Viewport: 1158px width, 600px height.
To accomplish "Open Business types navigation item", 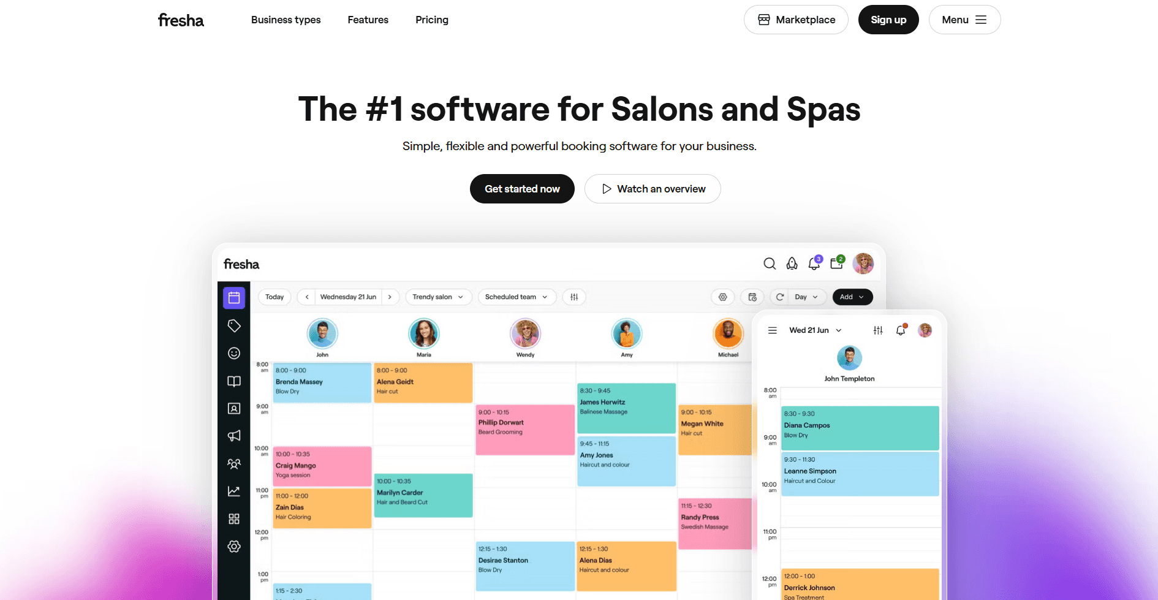I will click(x=286, y=20).
